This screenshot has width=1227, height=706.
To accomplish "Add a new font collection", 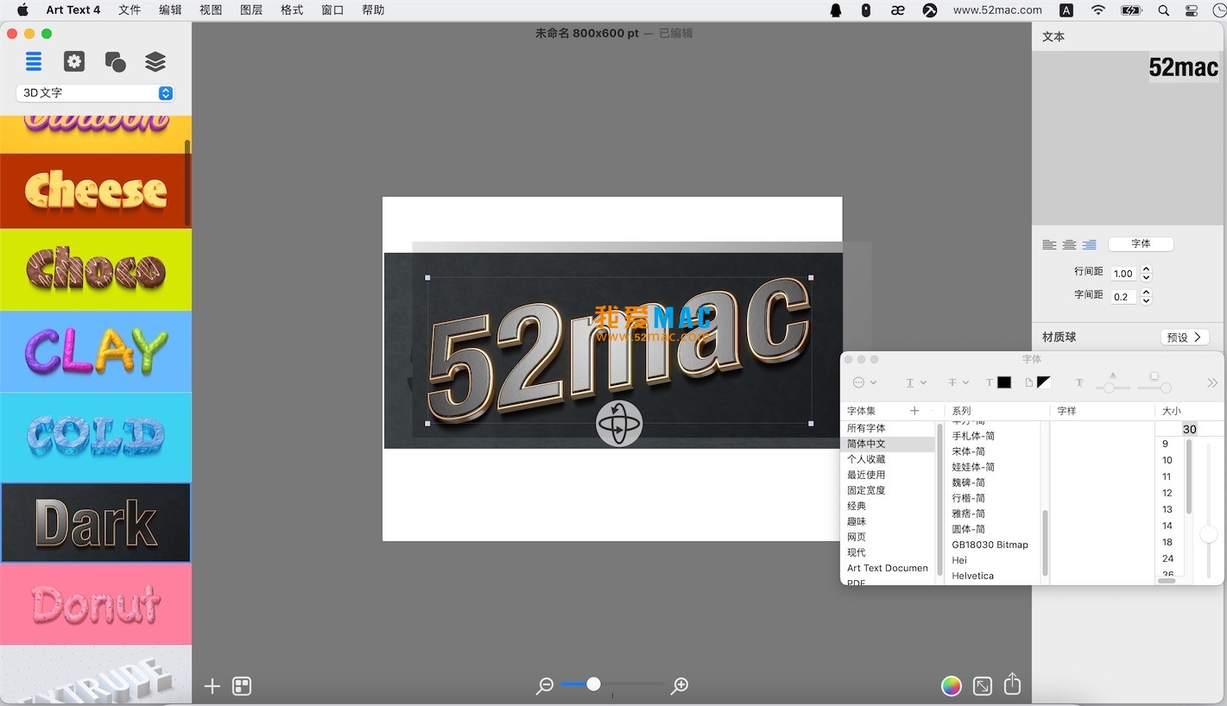I will click(x=914, y=411).
